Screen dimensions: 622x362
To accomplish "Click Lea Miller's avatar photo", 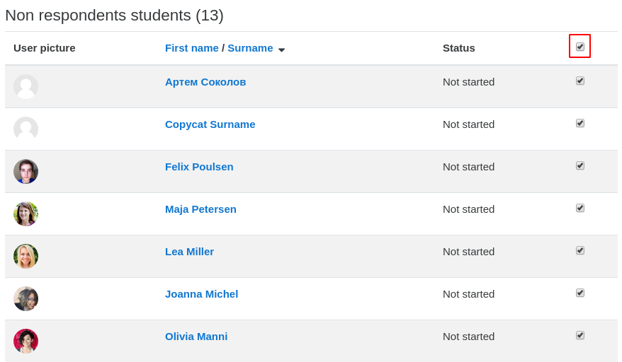I will point(26,256).
